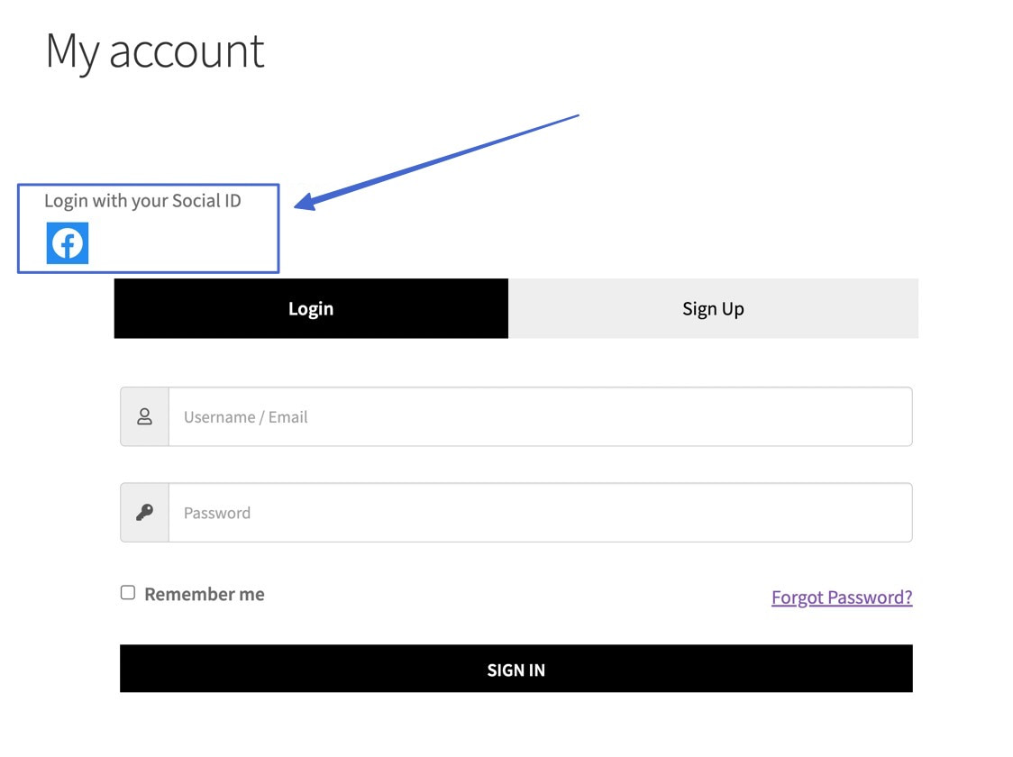Select the Login tab
Image resolution: width=1013 pixels, height=757 pixels.
[310, 308]
